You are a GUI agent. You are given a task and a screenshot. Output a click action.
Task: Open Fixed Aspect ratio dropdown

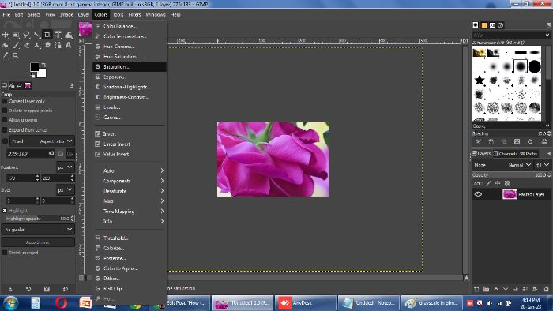(x=42, y=141)
